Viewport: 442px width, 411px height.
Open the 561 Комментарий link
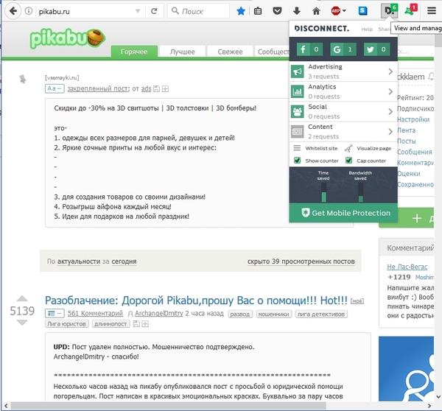[95, 315]
